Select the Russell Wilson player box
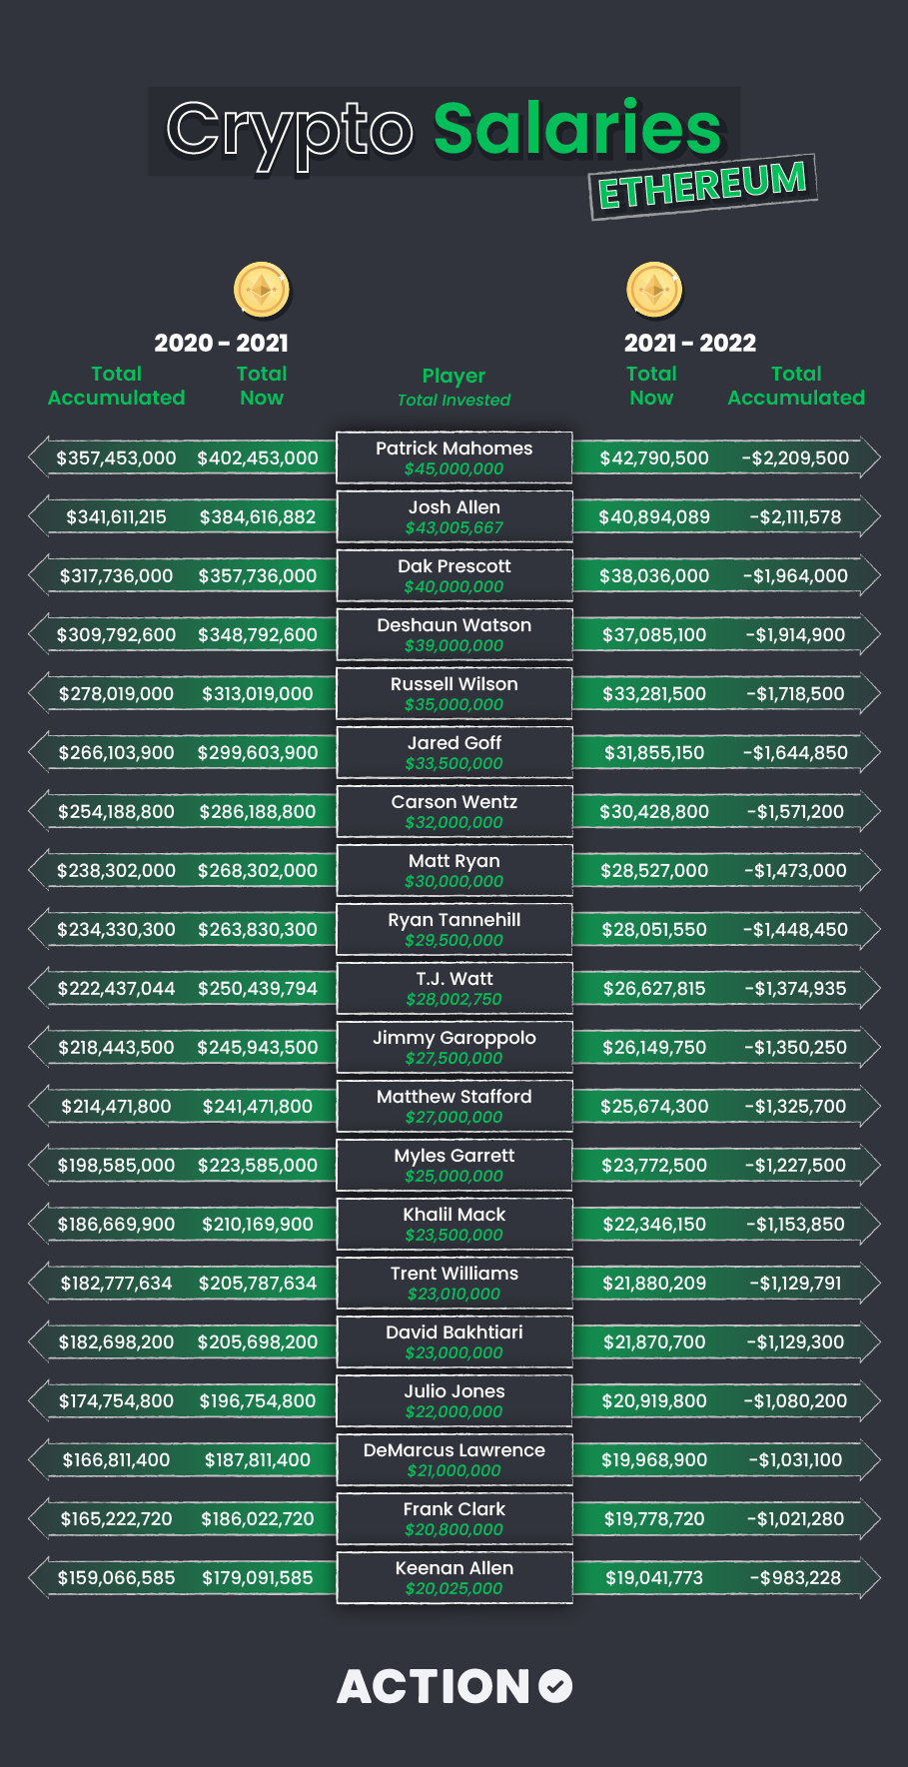 click(454, 693)
